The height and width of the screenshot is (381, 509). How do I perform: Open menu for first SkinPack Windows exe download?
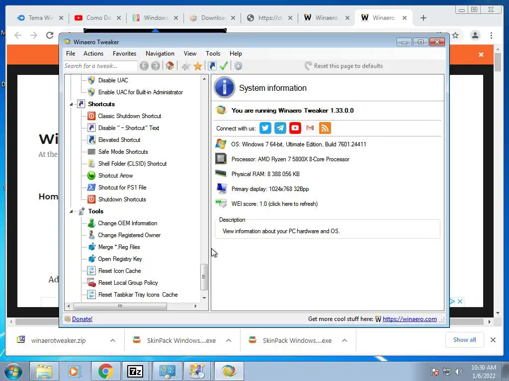click(229, 340)
